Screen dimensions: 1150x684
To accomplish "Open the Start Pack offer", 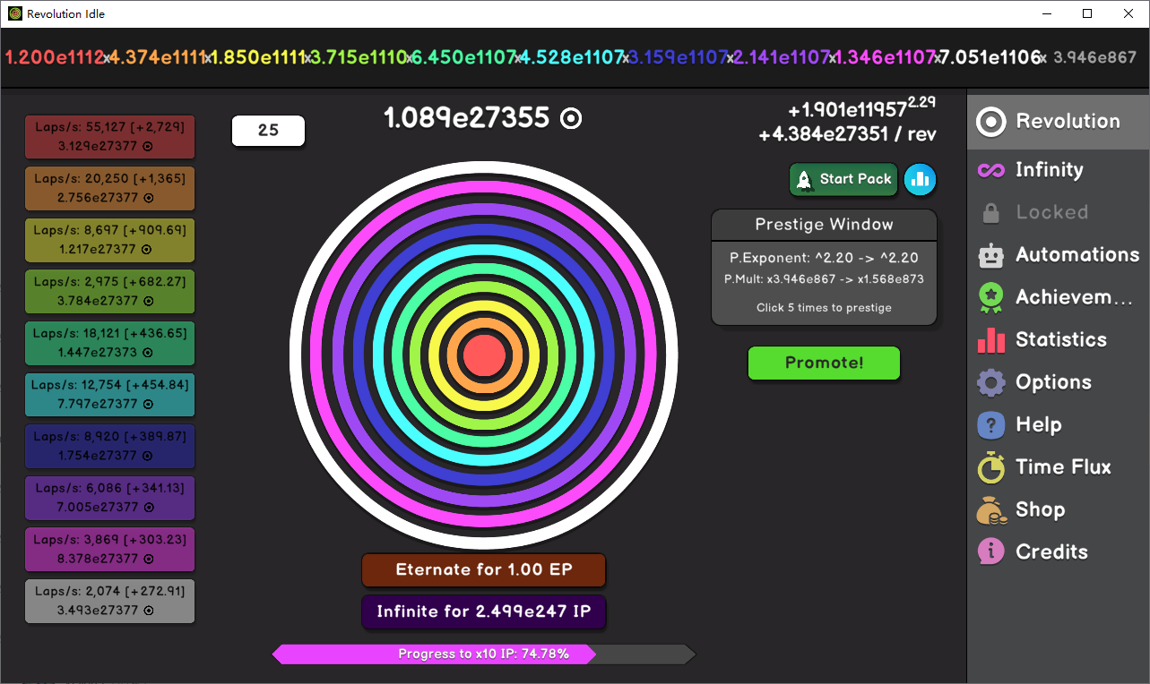I will coord(844,179).
